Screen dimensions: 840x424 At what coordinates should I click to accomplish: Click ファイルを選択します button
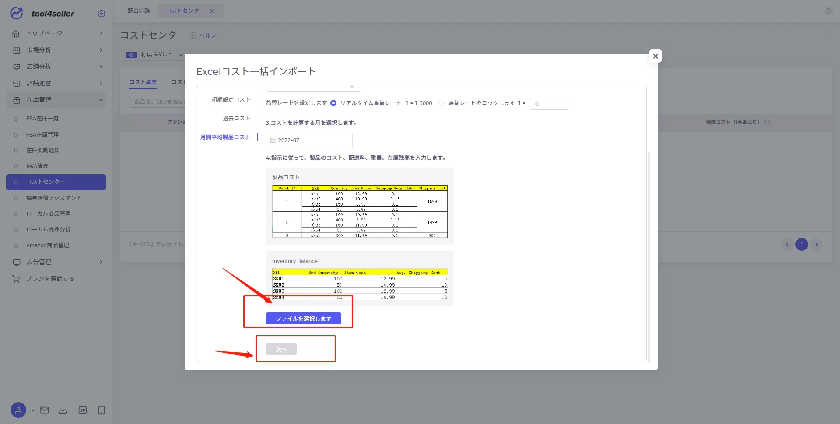pyautogui.click(x=304, y=319)
